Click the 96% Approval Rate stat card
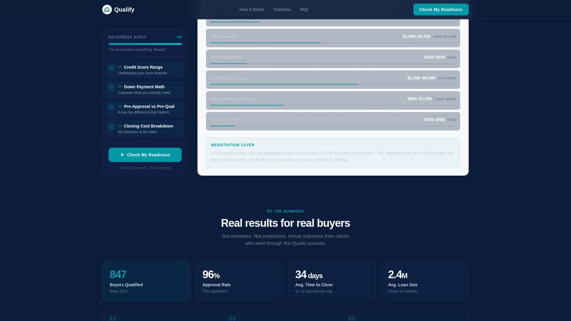Screen dimensions: 571x321 pyautogui.click(x=239, y=281)
